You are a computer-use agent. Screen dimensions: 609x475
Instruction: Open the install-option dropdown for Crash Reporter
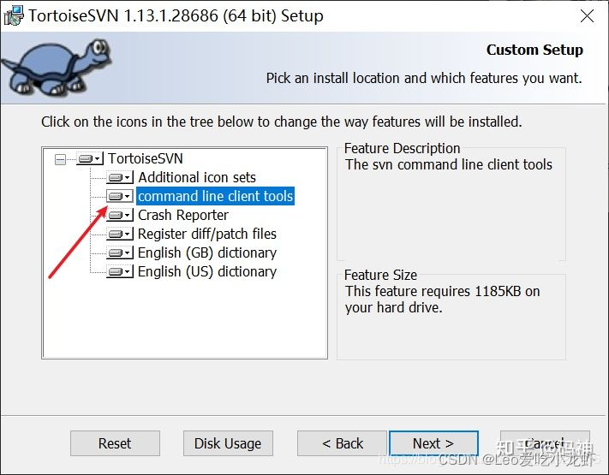[120, 215]
